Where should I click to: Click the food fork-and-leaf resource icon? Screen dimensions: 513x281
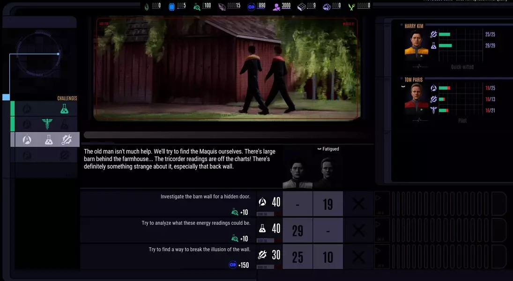tap(352, 6)
